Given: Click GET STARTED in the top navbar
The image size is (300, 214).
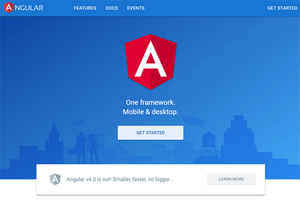Looking at the screenshot, I should click(x=282, y=8).
